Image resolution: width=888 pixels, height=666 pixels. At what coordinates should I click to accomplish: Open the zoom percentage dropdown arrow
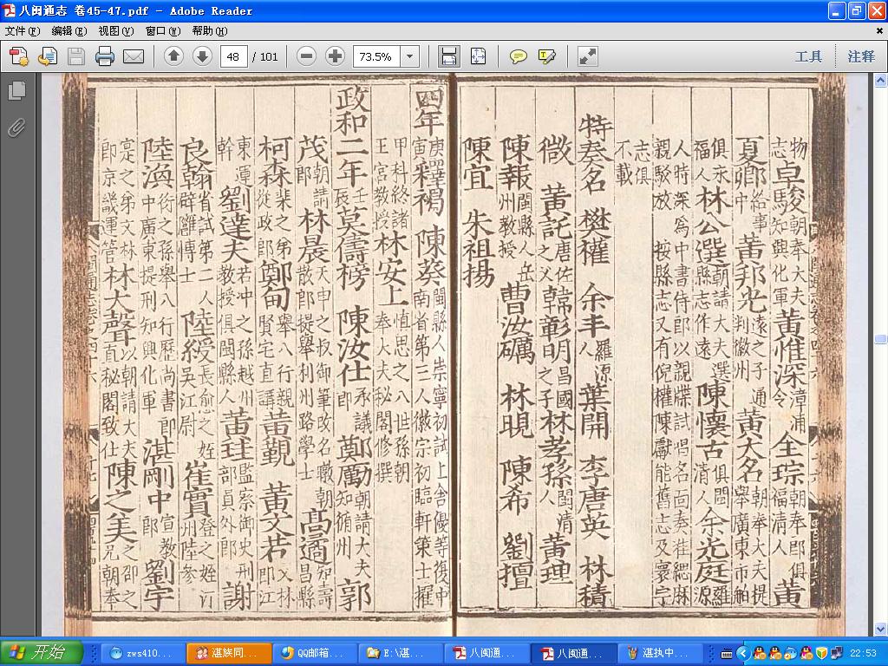(410, 56)
